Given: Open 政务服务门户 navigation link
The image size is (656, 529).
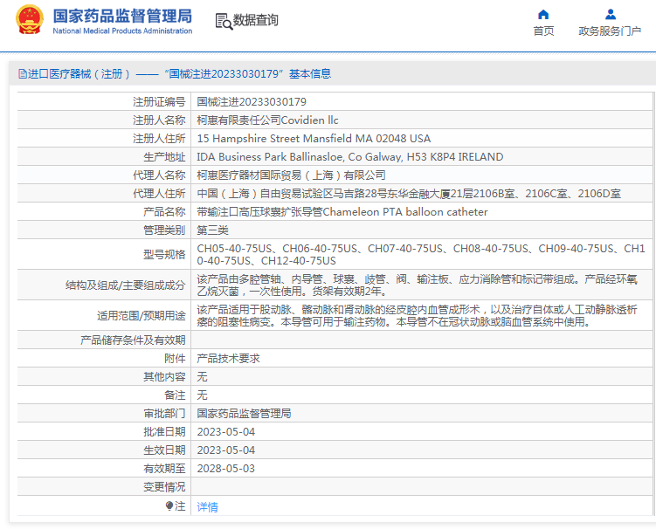Looking at the screenshot, I should pyautogui.click(x=610, y=31).
